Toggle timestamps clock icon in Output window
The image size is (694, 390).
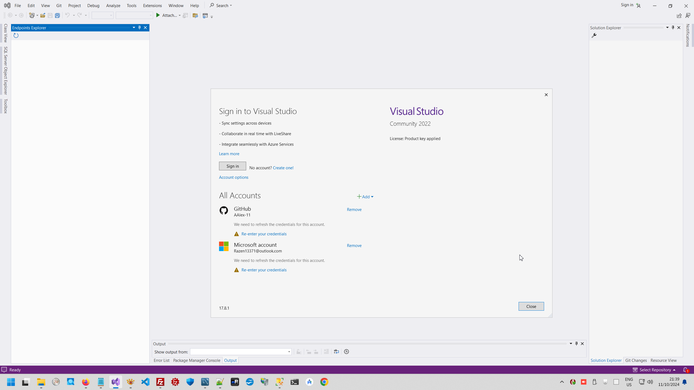pos(346,352)
